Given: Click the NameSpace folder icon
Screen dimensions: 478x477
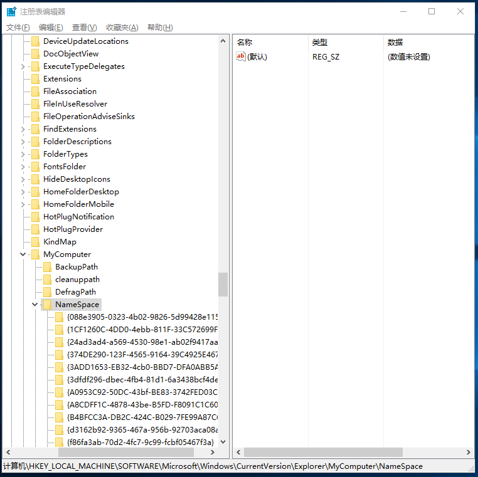Looking at the screenshot, I should pyautogui.click(x=47, y=304).
